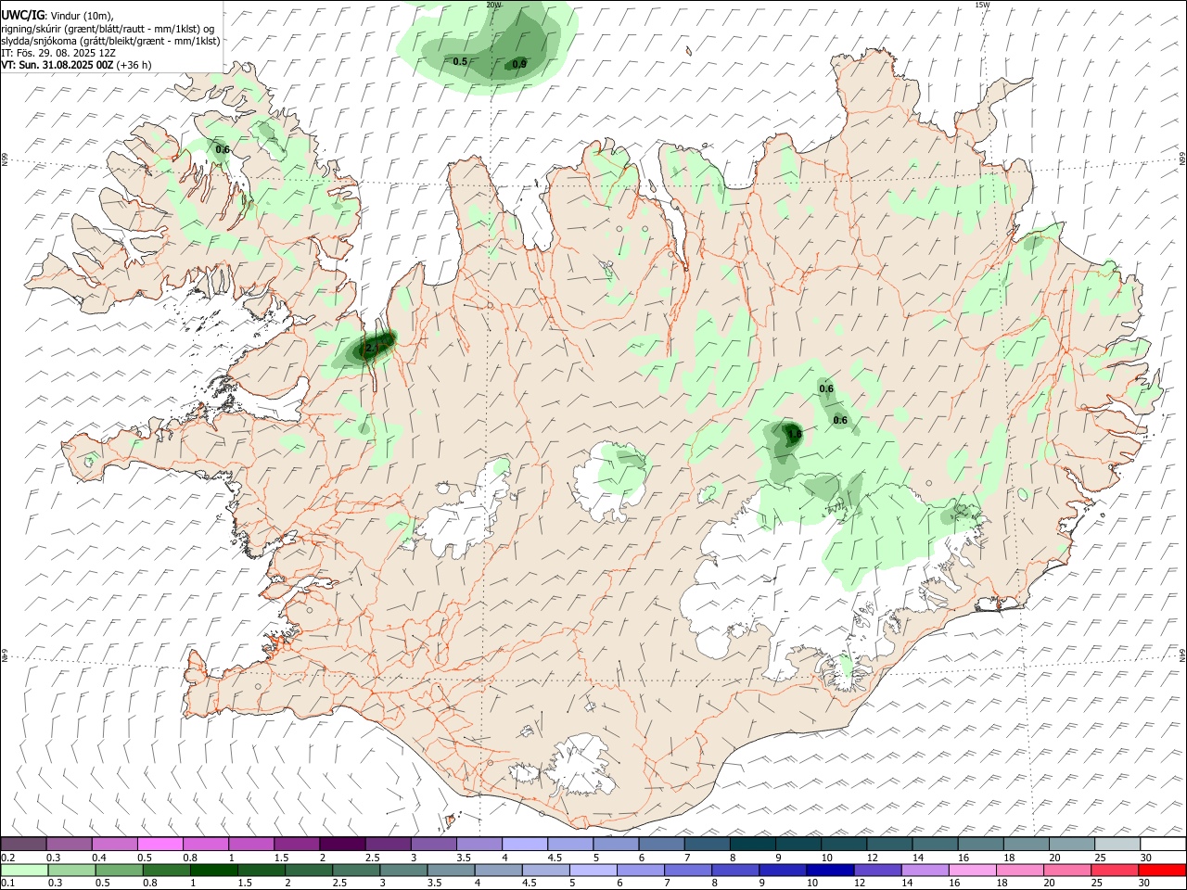Click the deep navy 10–12 rain swatch
Viewport: 1187px width, 890px height.
[x=830, y=870]
